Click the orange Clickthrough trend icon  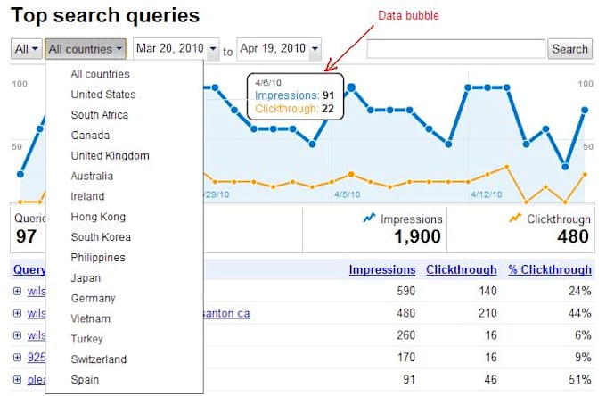(x=515, y=219)
